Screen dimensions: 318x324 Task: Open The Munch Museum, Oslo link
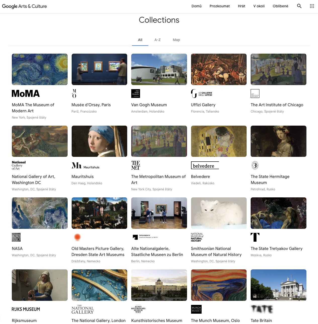point(215,320)
